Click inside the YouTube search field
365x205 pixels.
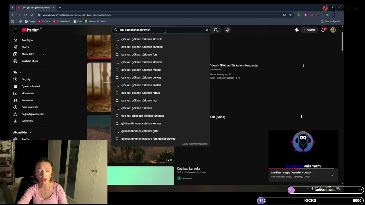click(x=161, y=30)
